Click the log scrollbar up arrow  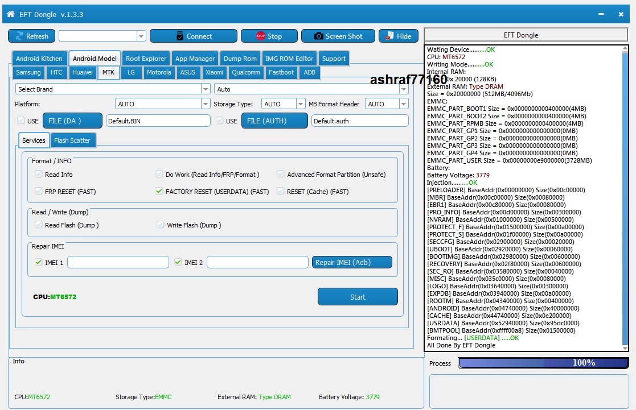coord(625,48)
